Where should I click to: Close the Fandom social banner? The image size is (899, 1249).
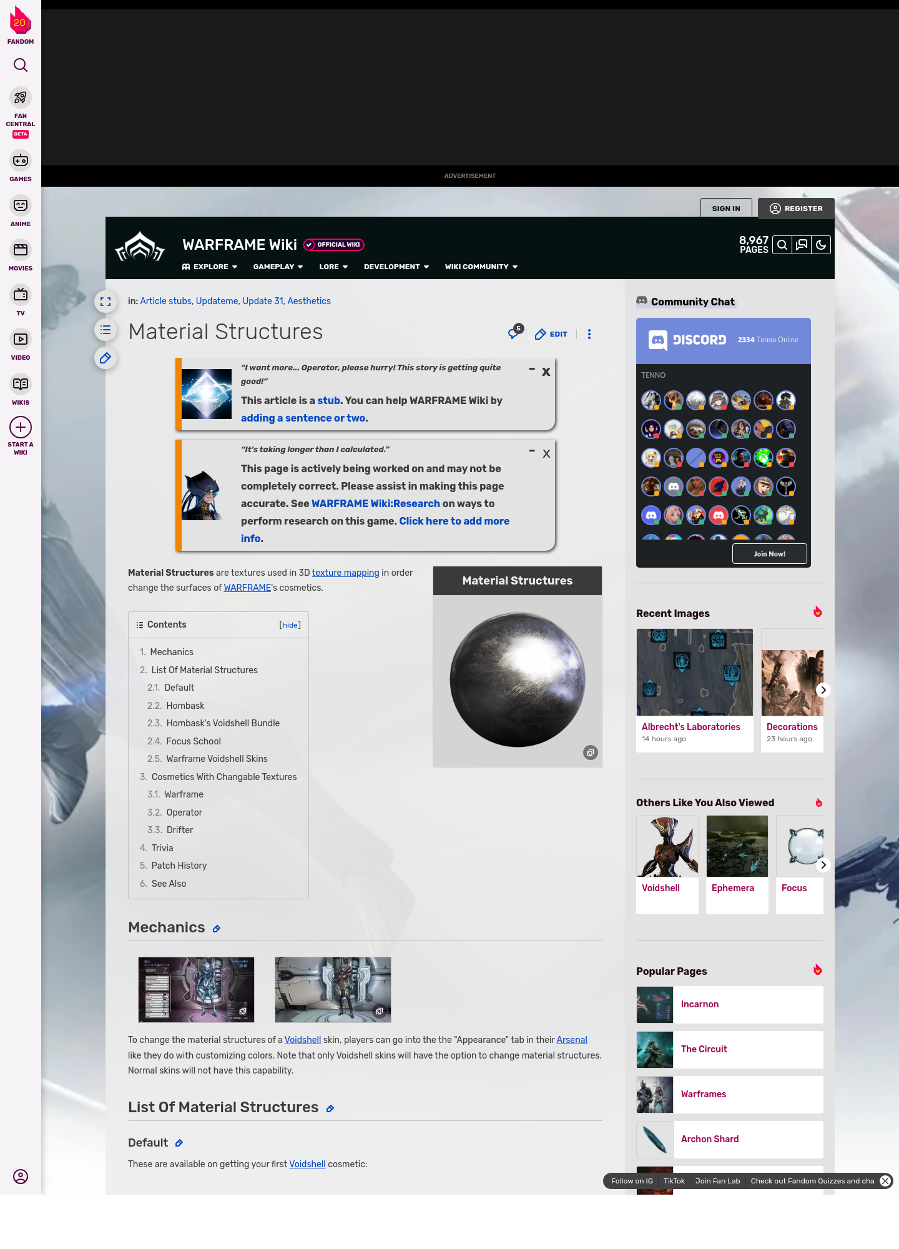tap(885, 1181)
